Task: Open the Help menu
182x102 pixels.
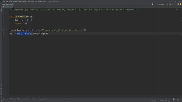Action: coord(44,1)
